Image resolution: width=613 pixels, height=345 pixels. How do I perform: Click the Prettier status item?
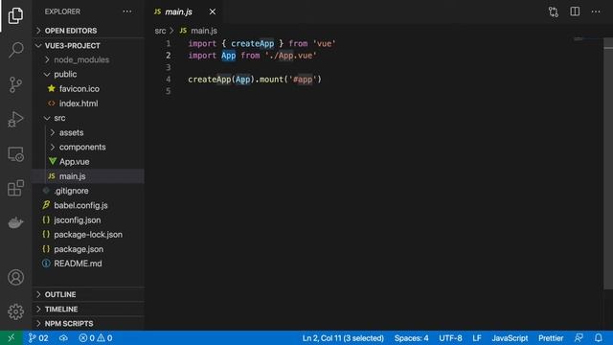[x=551, y=338]
